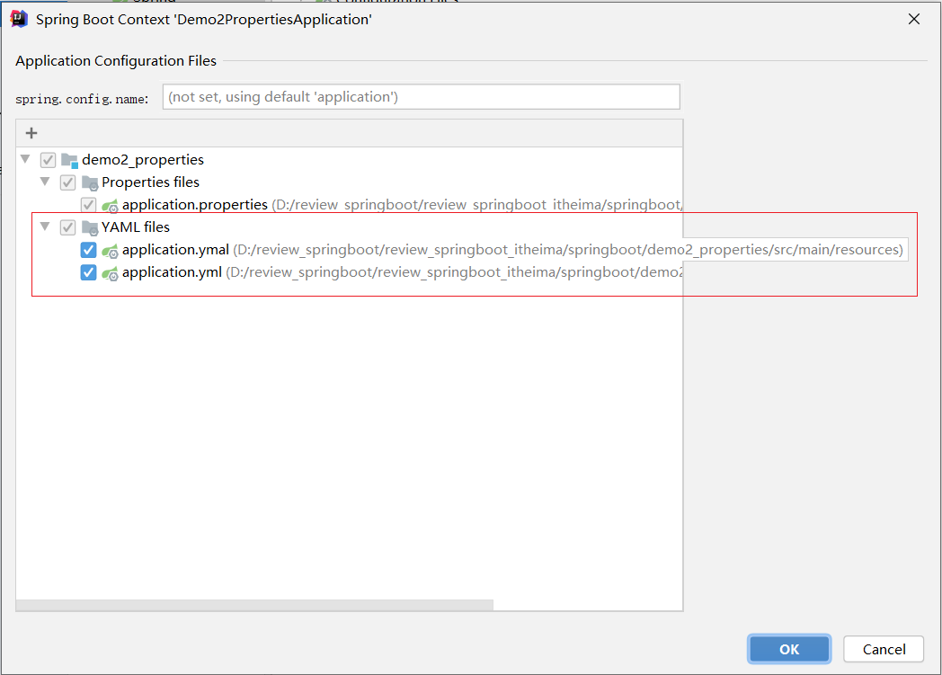Click the application.ymal Spring leaf icon

click(110, 251)
